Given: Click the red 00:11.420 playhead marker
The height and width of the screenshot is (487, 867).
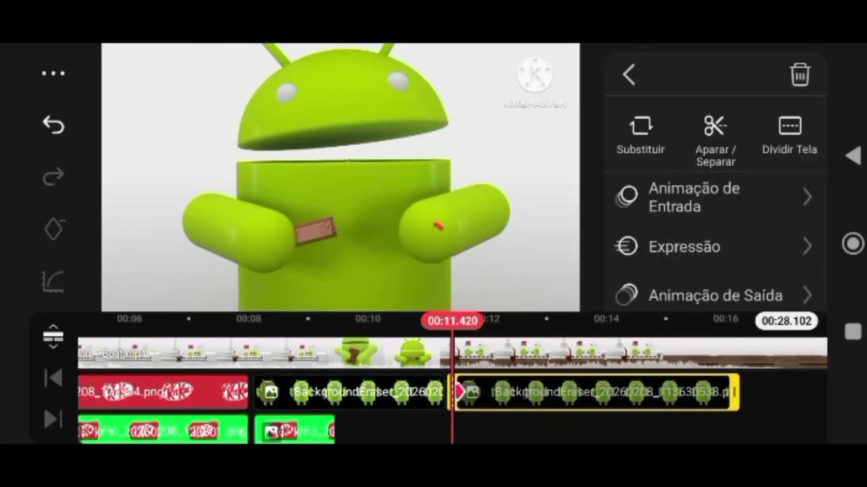Looking at the screenshot, I should click(x=452, y=321).
